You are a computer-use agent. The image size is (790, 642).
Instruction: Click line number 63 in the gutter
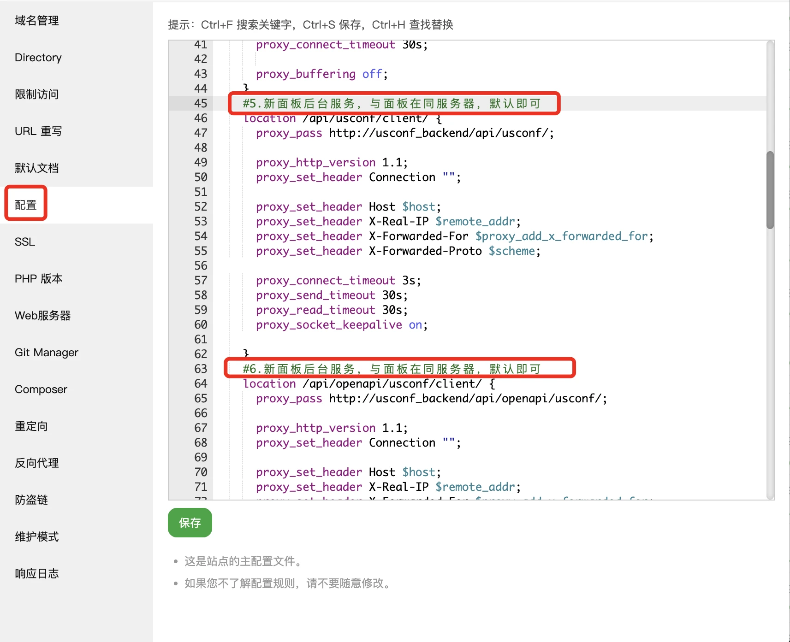[x=201, y=369]
